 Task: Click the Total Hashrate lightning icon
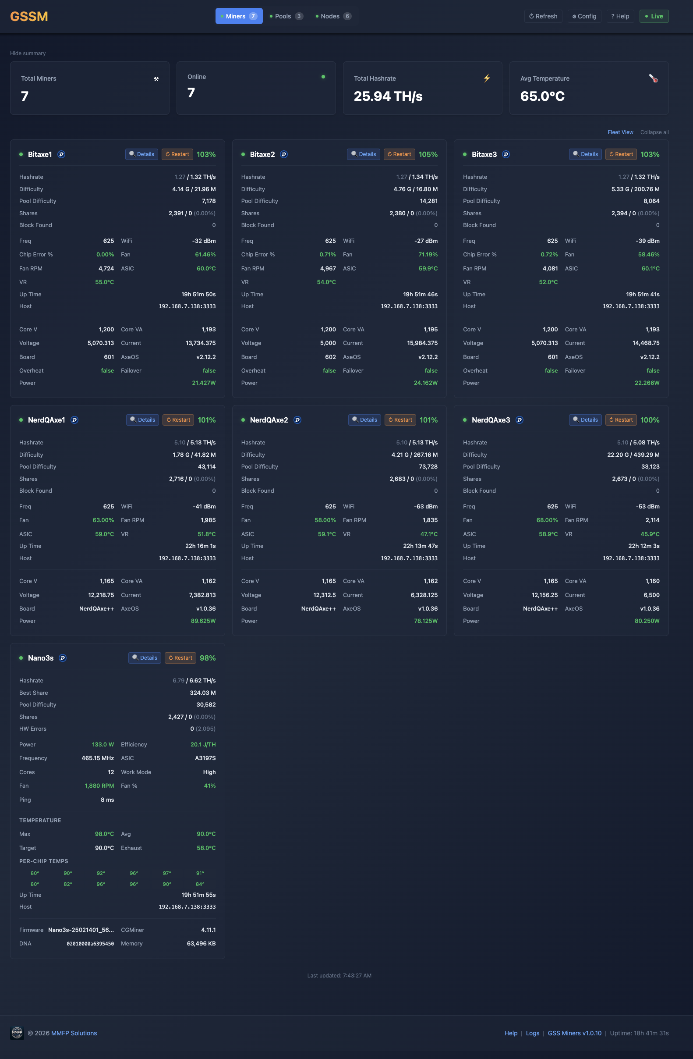(x=487, y=78)
